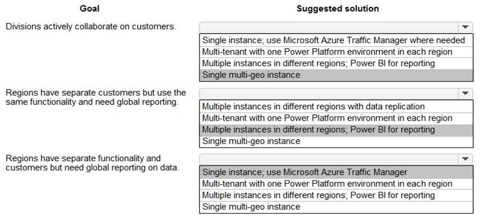Pick Power BI for reporting option for Divisions goal
483x224 pixels.
(x=319, y=63)
